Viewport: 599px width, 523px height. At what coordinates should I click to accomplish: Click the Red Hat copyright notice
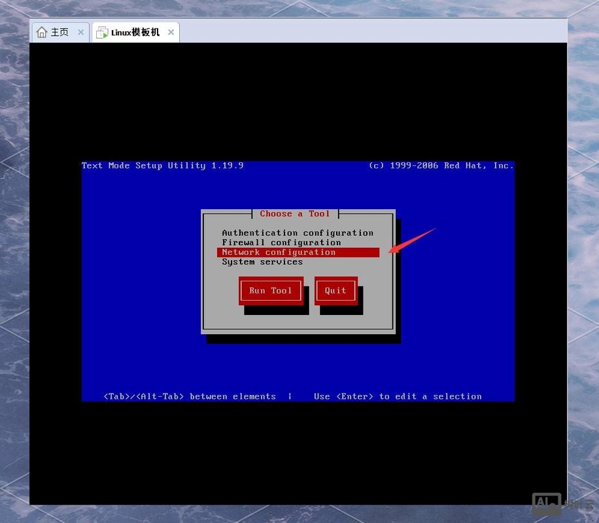[x=441, y=166]
